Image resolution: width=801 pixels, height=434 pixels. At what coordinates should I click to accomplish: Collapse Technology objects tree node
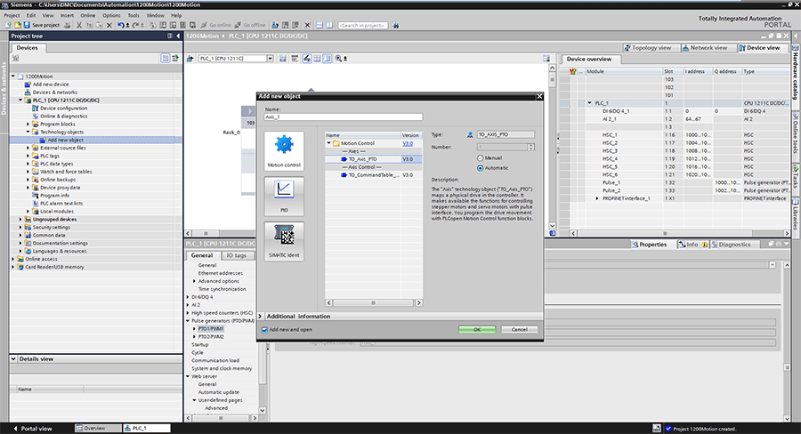(28, 132)
